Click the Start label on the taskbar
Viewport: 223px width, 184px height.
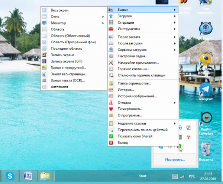pyautogui.click(x=143, y=176)
